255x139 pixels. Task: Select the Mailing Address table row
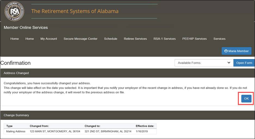[x=80, y=131]
